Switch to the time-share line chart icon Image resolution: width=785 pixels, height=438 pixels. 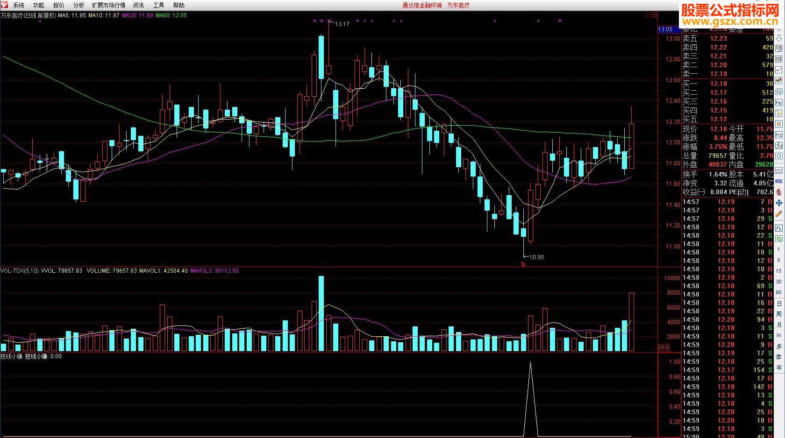coord(779,70)
